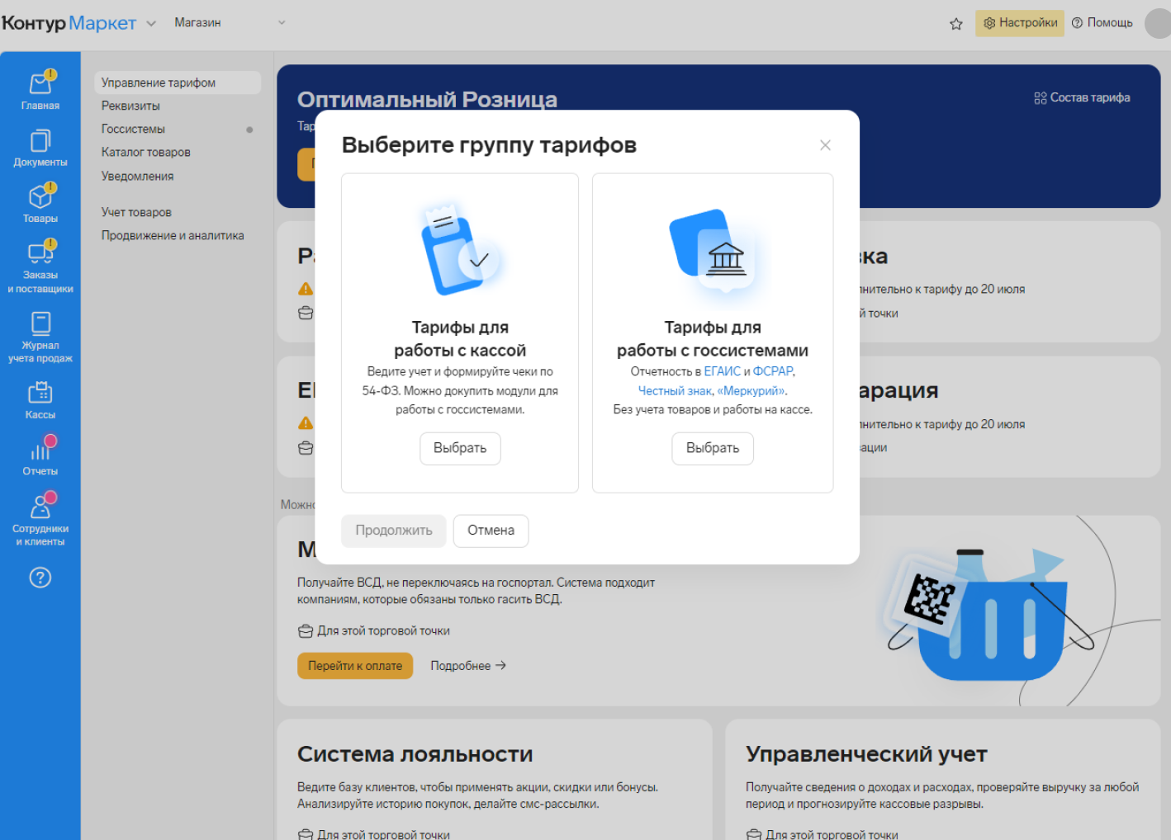Follow the Честный знак link

point(675,391)
